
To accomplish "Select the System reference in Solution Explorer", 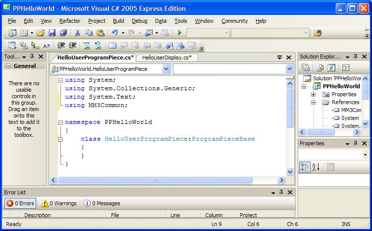I will pos(350,118).
